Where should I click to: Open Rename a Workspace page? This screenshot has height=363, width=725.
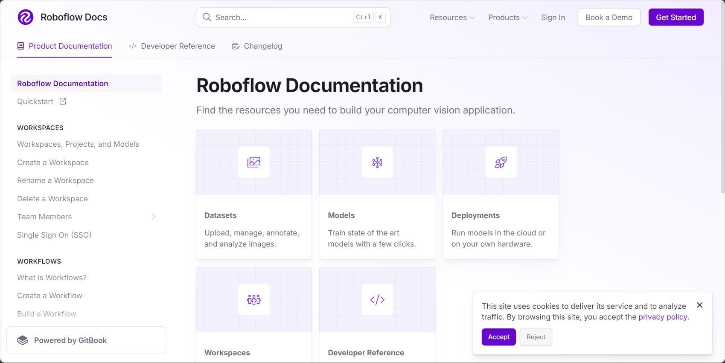[55, 180]
